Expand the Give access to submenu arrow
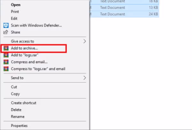This screenshot has height=130, width=192. point(84,41)
